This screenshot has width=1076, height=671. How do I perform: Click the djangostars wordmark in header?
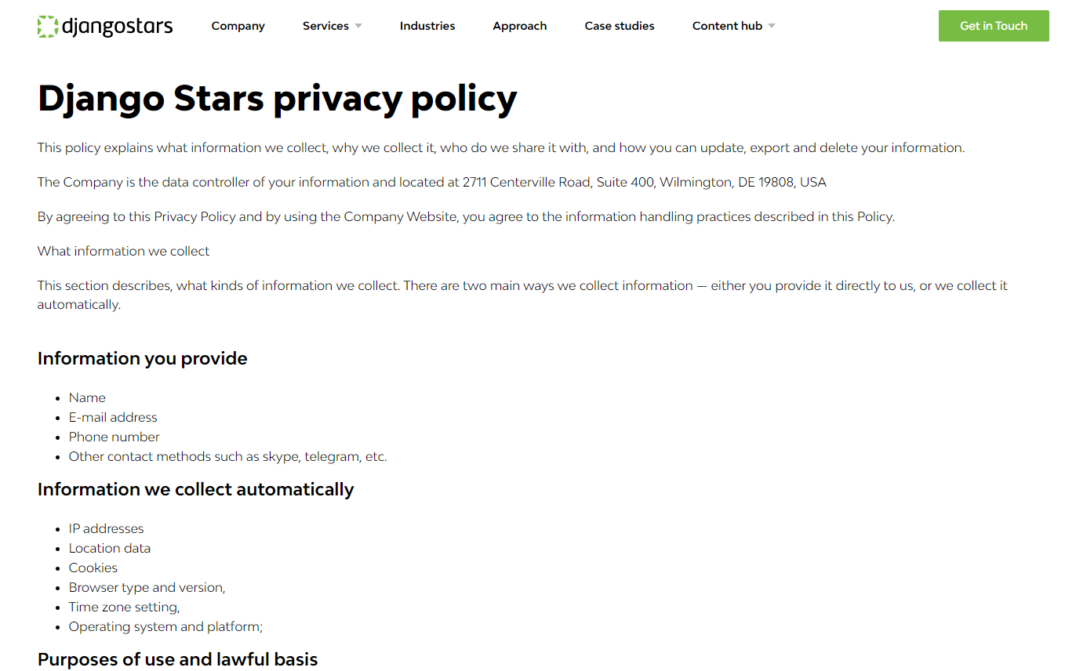click(116, 27)
